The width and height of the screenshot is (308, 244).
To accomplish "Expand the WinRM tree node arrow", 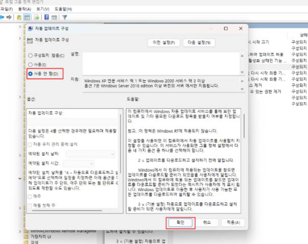I will [x=20, y=231].
